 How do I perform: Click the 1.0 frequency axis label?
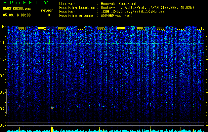(x=3, y=60)
